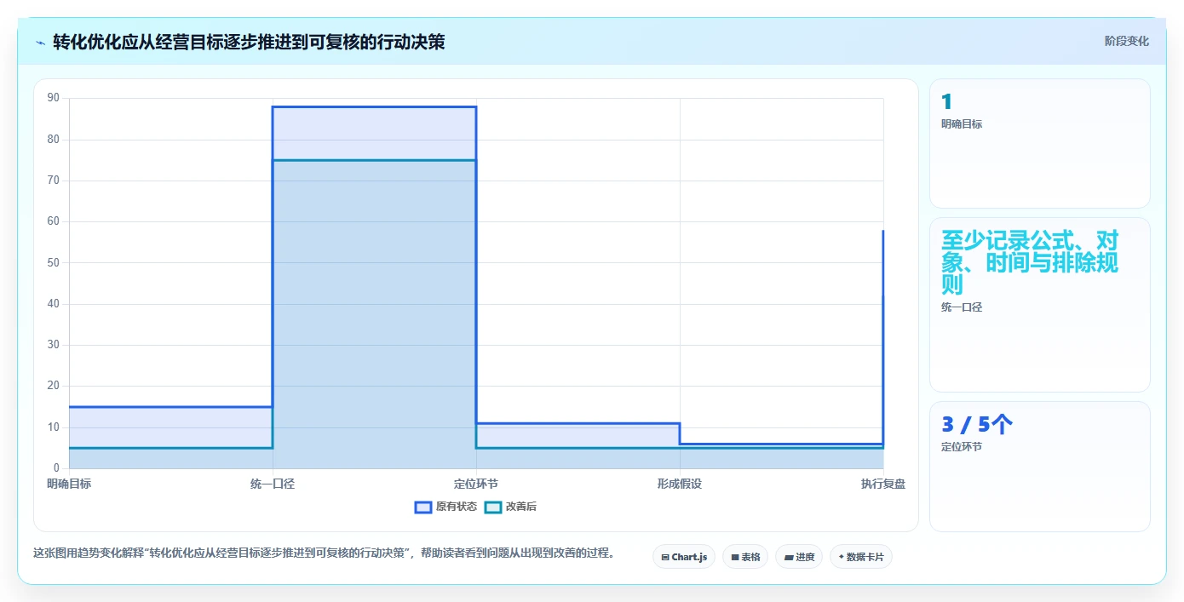The width and height of the screenshot is (1184, 602).
Task: Click the 明确目标 x-axis label
Action: [69, 484]
